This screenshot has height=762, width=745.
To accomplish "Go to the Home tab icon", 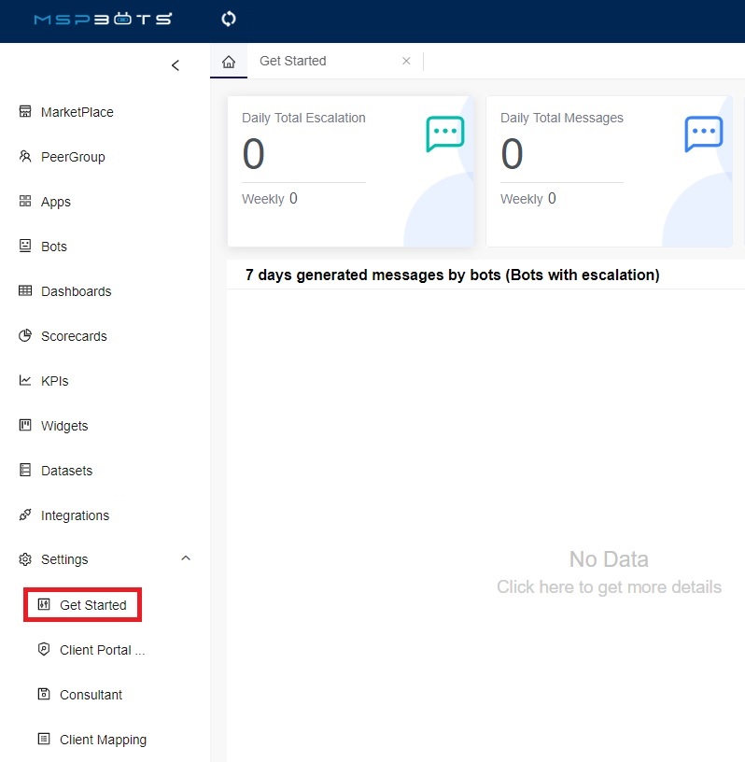I will (229, 62).
